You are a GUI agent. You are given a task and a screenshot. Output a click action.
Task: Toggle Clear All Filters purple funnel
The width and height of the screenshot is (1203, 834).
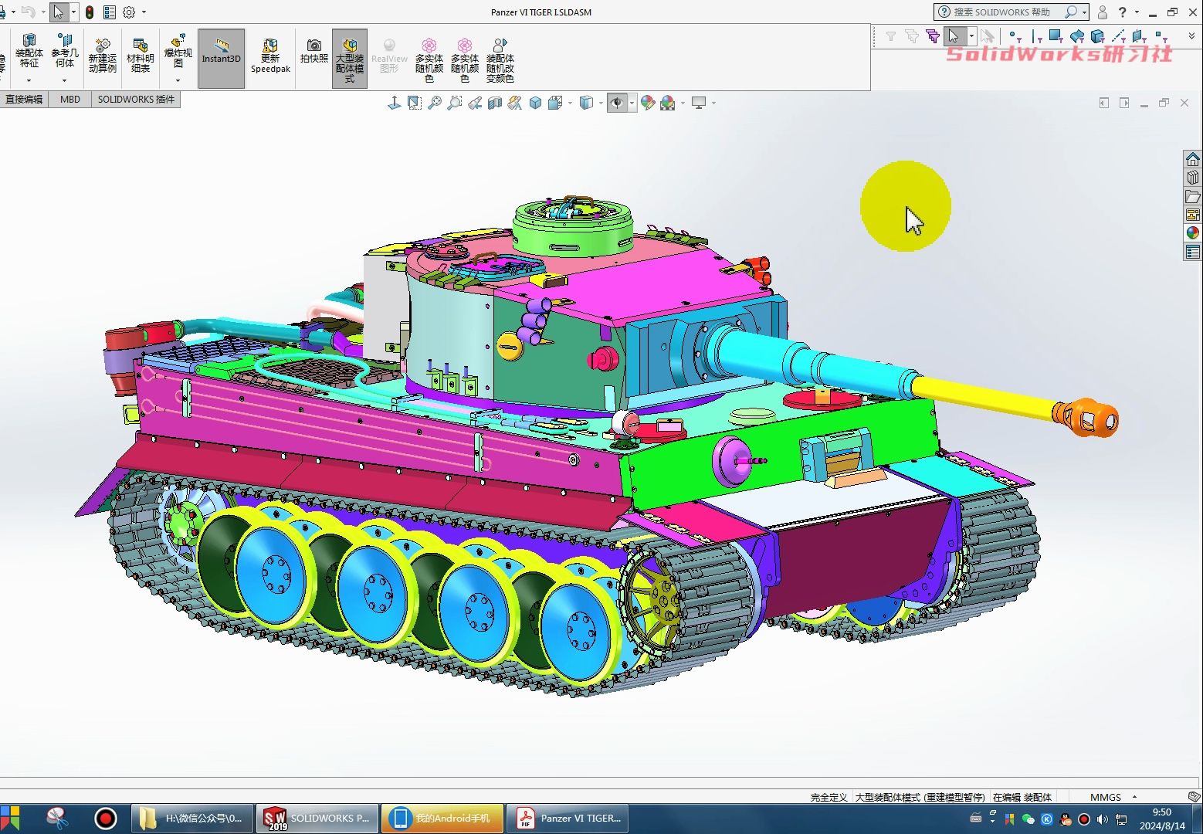(x=933, y=36)
